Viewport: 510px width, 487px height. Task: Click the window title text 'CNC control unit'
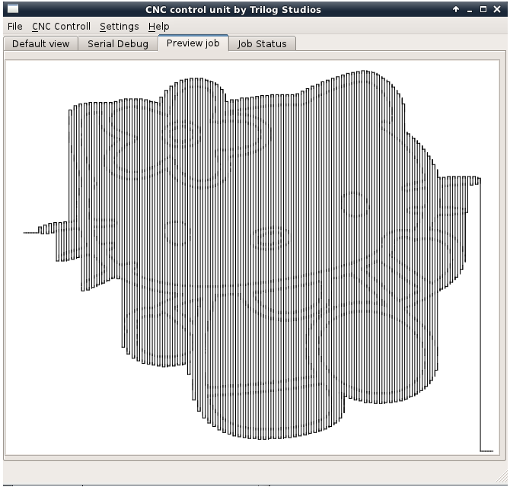[233, 9]
